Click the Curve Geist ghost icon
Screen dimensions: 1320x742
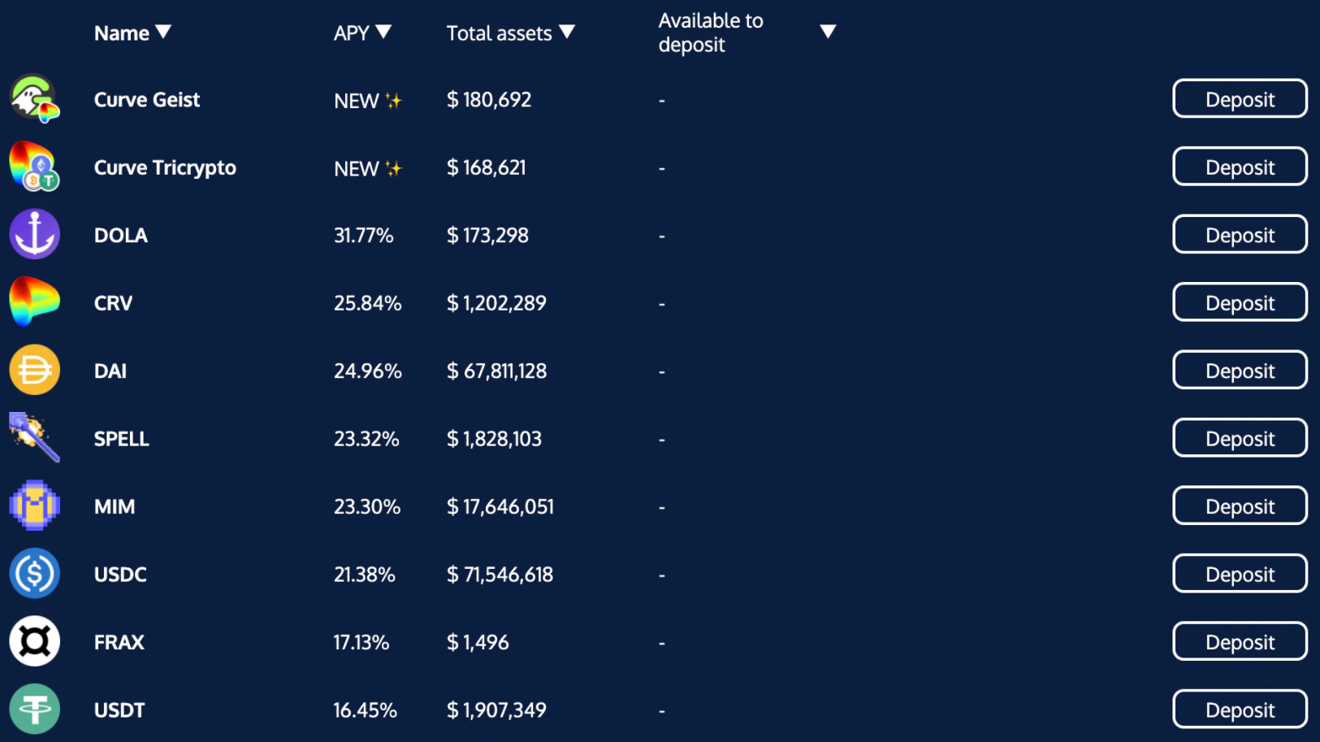point(34,99)
